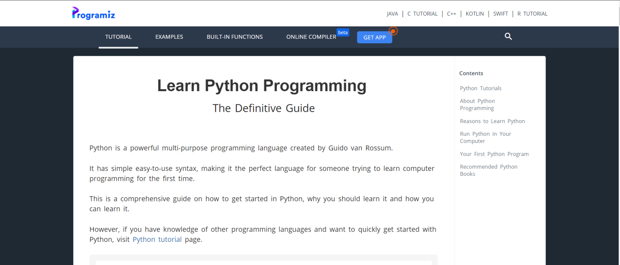Open the ONLINE COMPILER tab

pyautogui.click(x=311, y=37)
